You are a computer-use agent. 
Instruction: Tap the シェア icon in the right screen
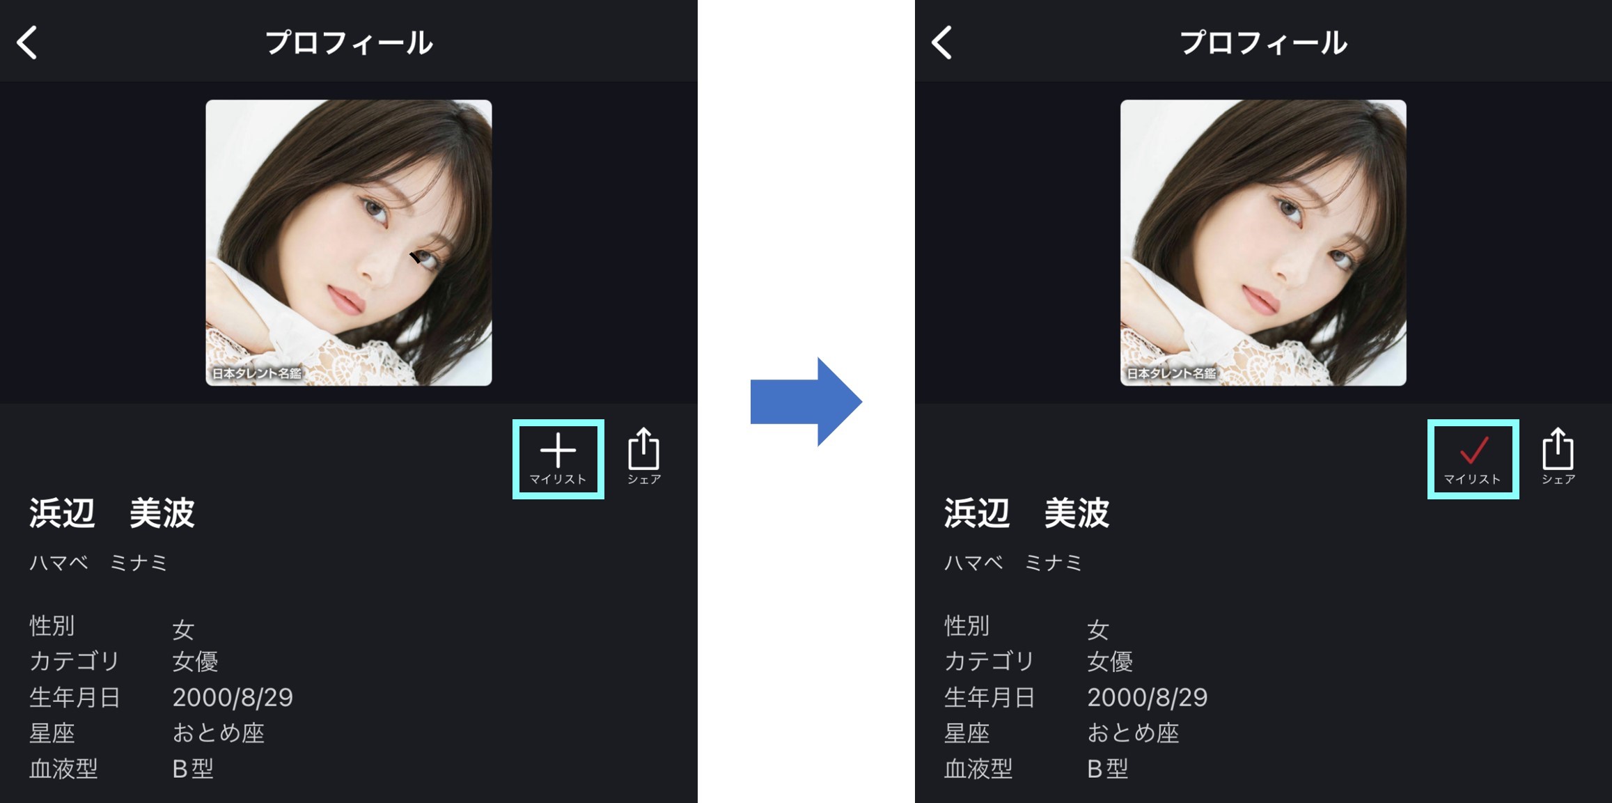pos(1558,457)
